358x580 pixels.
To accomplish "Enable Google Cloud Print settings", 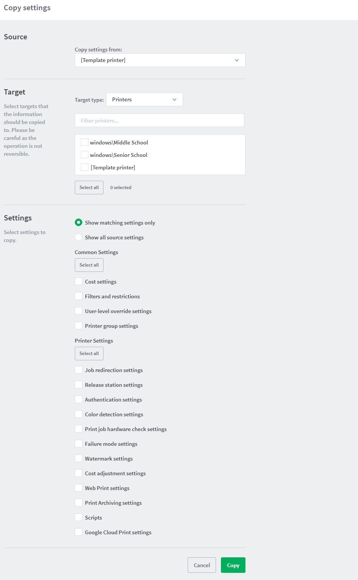I will tap(79, 532).
